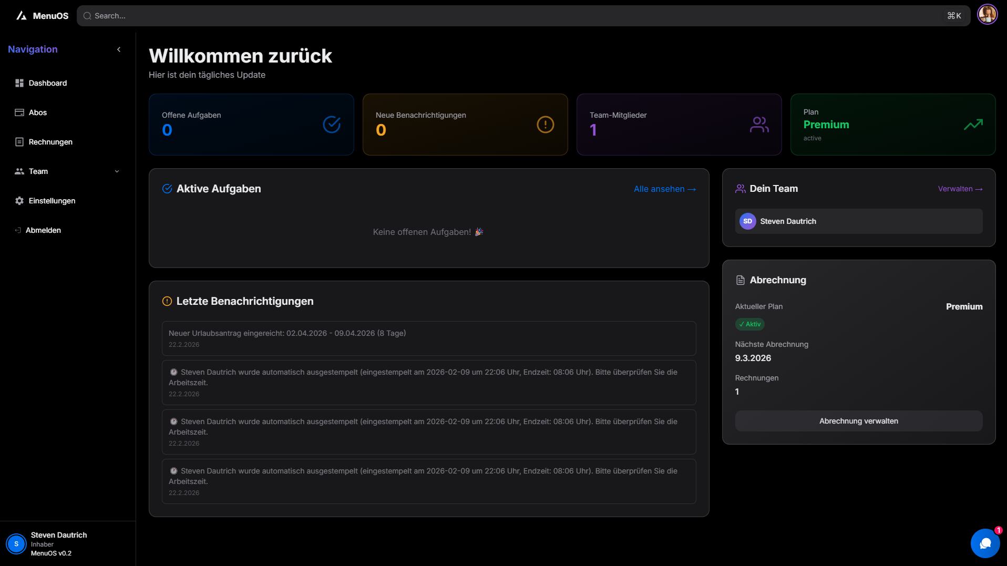Click the alert icon on Neue Benachrichtigungen card
The image size is (1007, 566).
545,125
